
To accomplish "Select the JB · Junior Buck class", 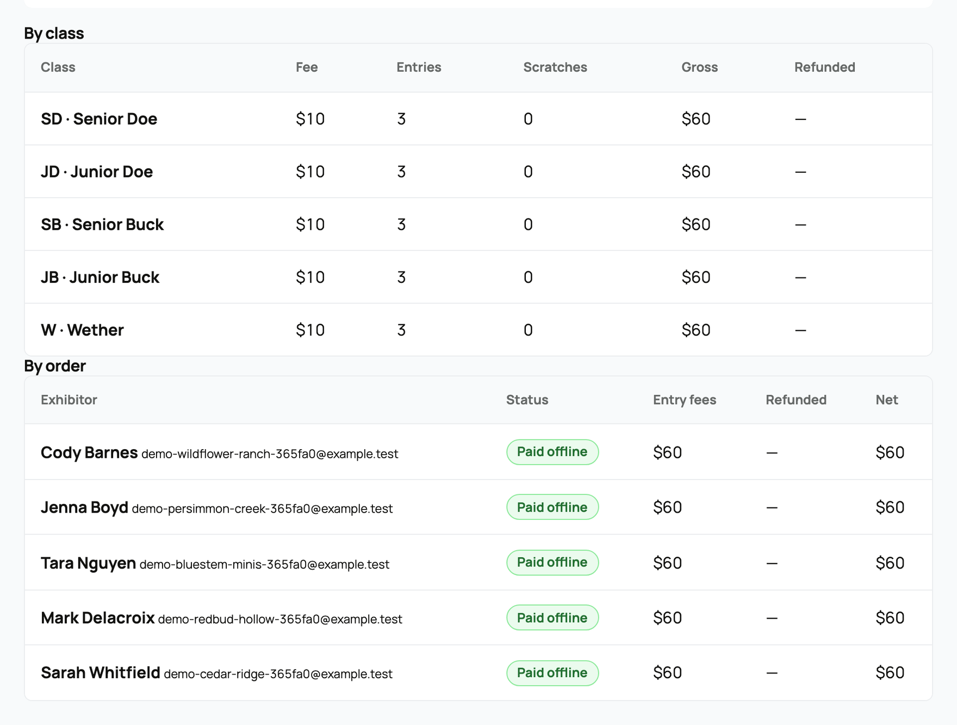I will [x=478, y=277].
